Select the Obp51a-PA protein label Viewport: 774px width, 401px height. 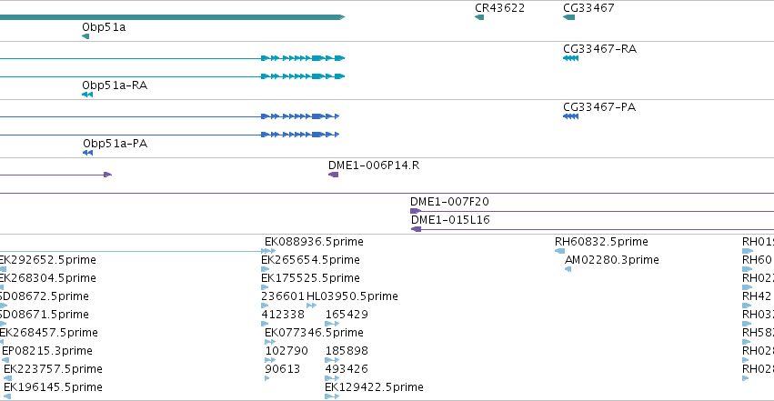tap(115, 144)
